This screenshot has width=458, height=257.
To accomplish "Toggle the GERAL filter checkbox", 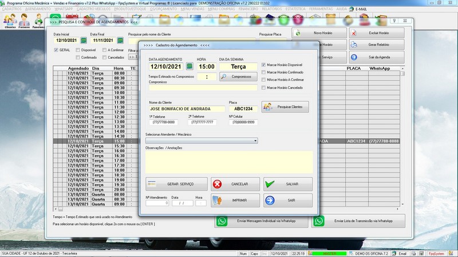I will pos(56,50).
